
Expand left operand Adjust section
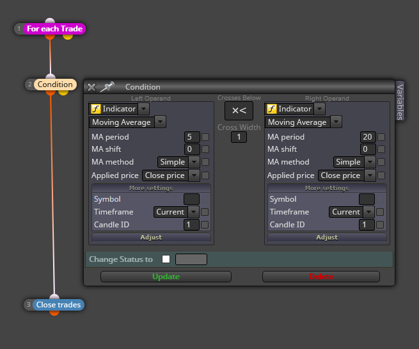point(151,237)
